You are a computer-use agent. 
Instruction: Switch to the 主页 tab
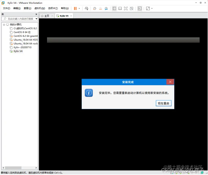tap(46, 15)
